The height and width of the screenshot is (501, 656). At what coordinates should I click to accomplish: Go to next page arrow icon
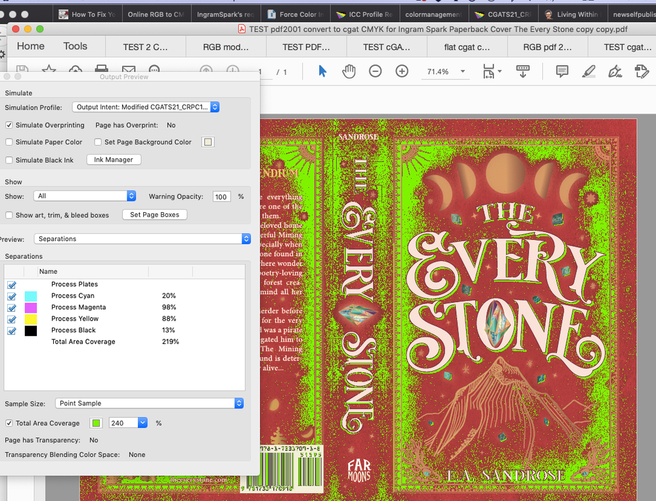click(232, 68)
